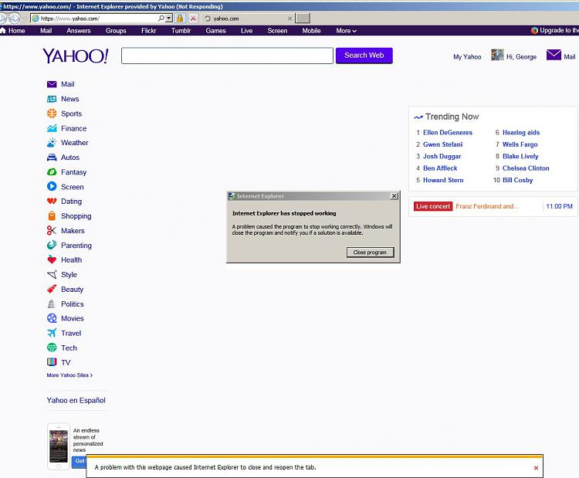
Task: Close the yahoo.com tab with X
Action: (289, 19)
